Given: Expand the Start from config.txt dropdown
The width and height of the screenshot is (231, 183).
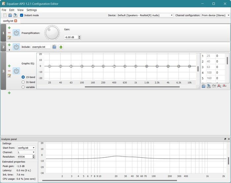Looking at the screenshot, I should (x=26, y=148).
